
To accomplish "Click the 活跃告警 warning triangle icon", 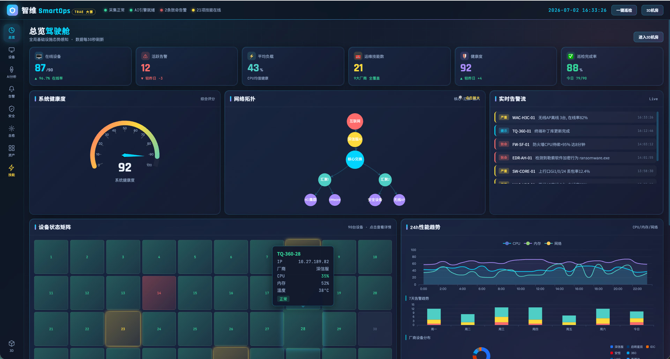I will coord(146,56).
